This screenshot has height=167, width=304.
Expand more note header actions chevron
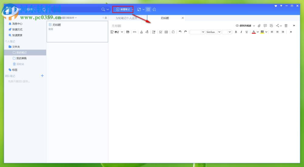click(x=294, y=26)
